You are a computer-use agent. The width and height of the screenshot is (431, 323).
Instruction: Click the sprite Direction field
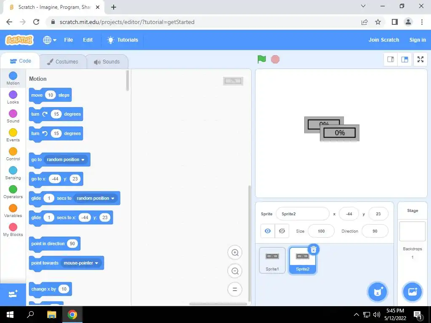[x=375, y=231]
